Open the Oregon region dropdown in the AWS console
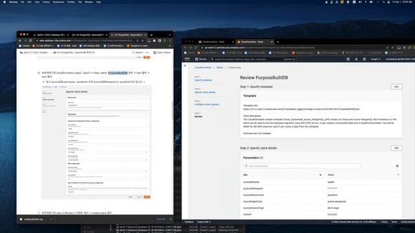This screenshot has width=415, height=233. point(375,59)
